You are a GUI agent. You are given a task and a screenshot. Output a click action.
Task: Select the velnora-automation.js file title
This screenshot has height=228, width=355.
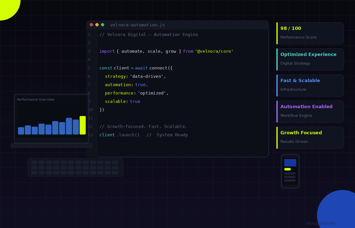coord(137,25)
